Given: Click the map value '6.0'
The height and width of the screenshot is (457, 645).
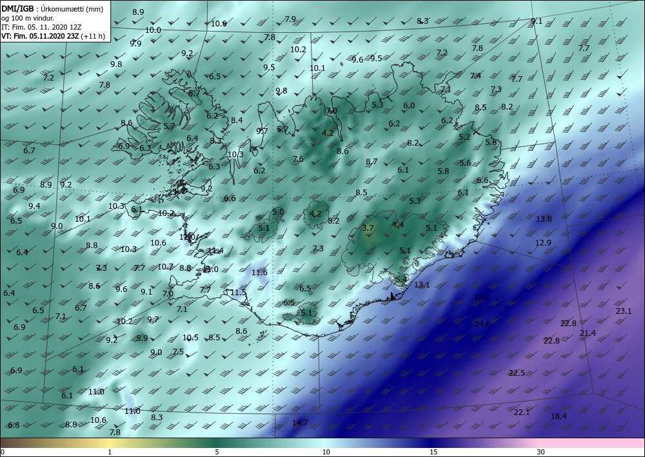Looking at the screenshot, I should 409,105.
